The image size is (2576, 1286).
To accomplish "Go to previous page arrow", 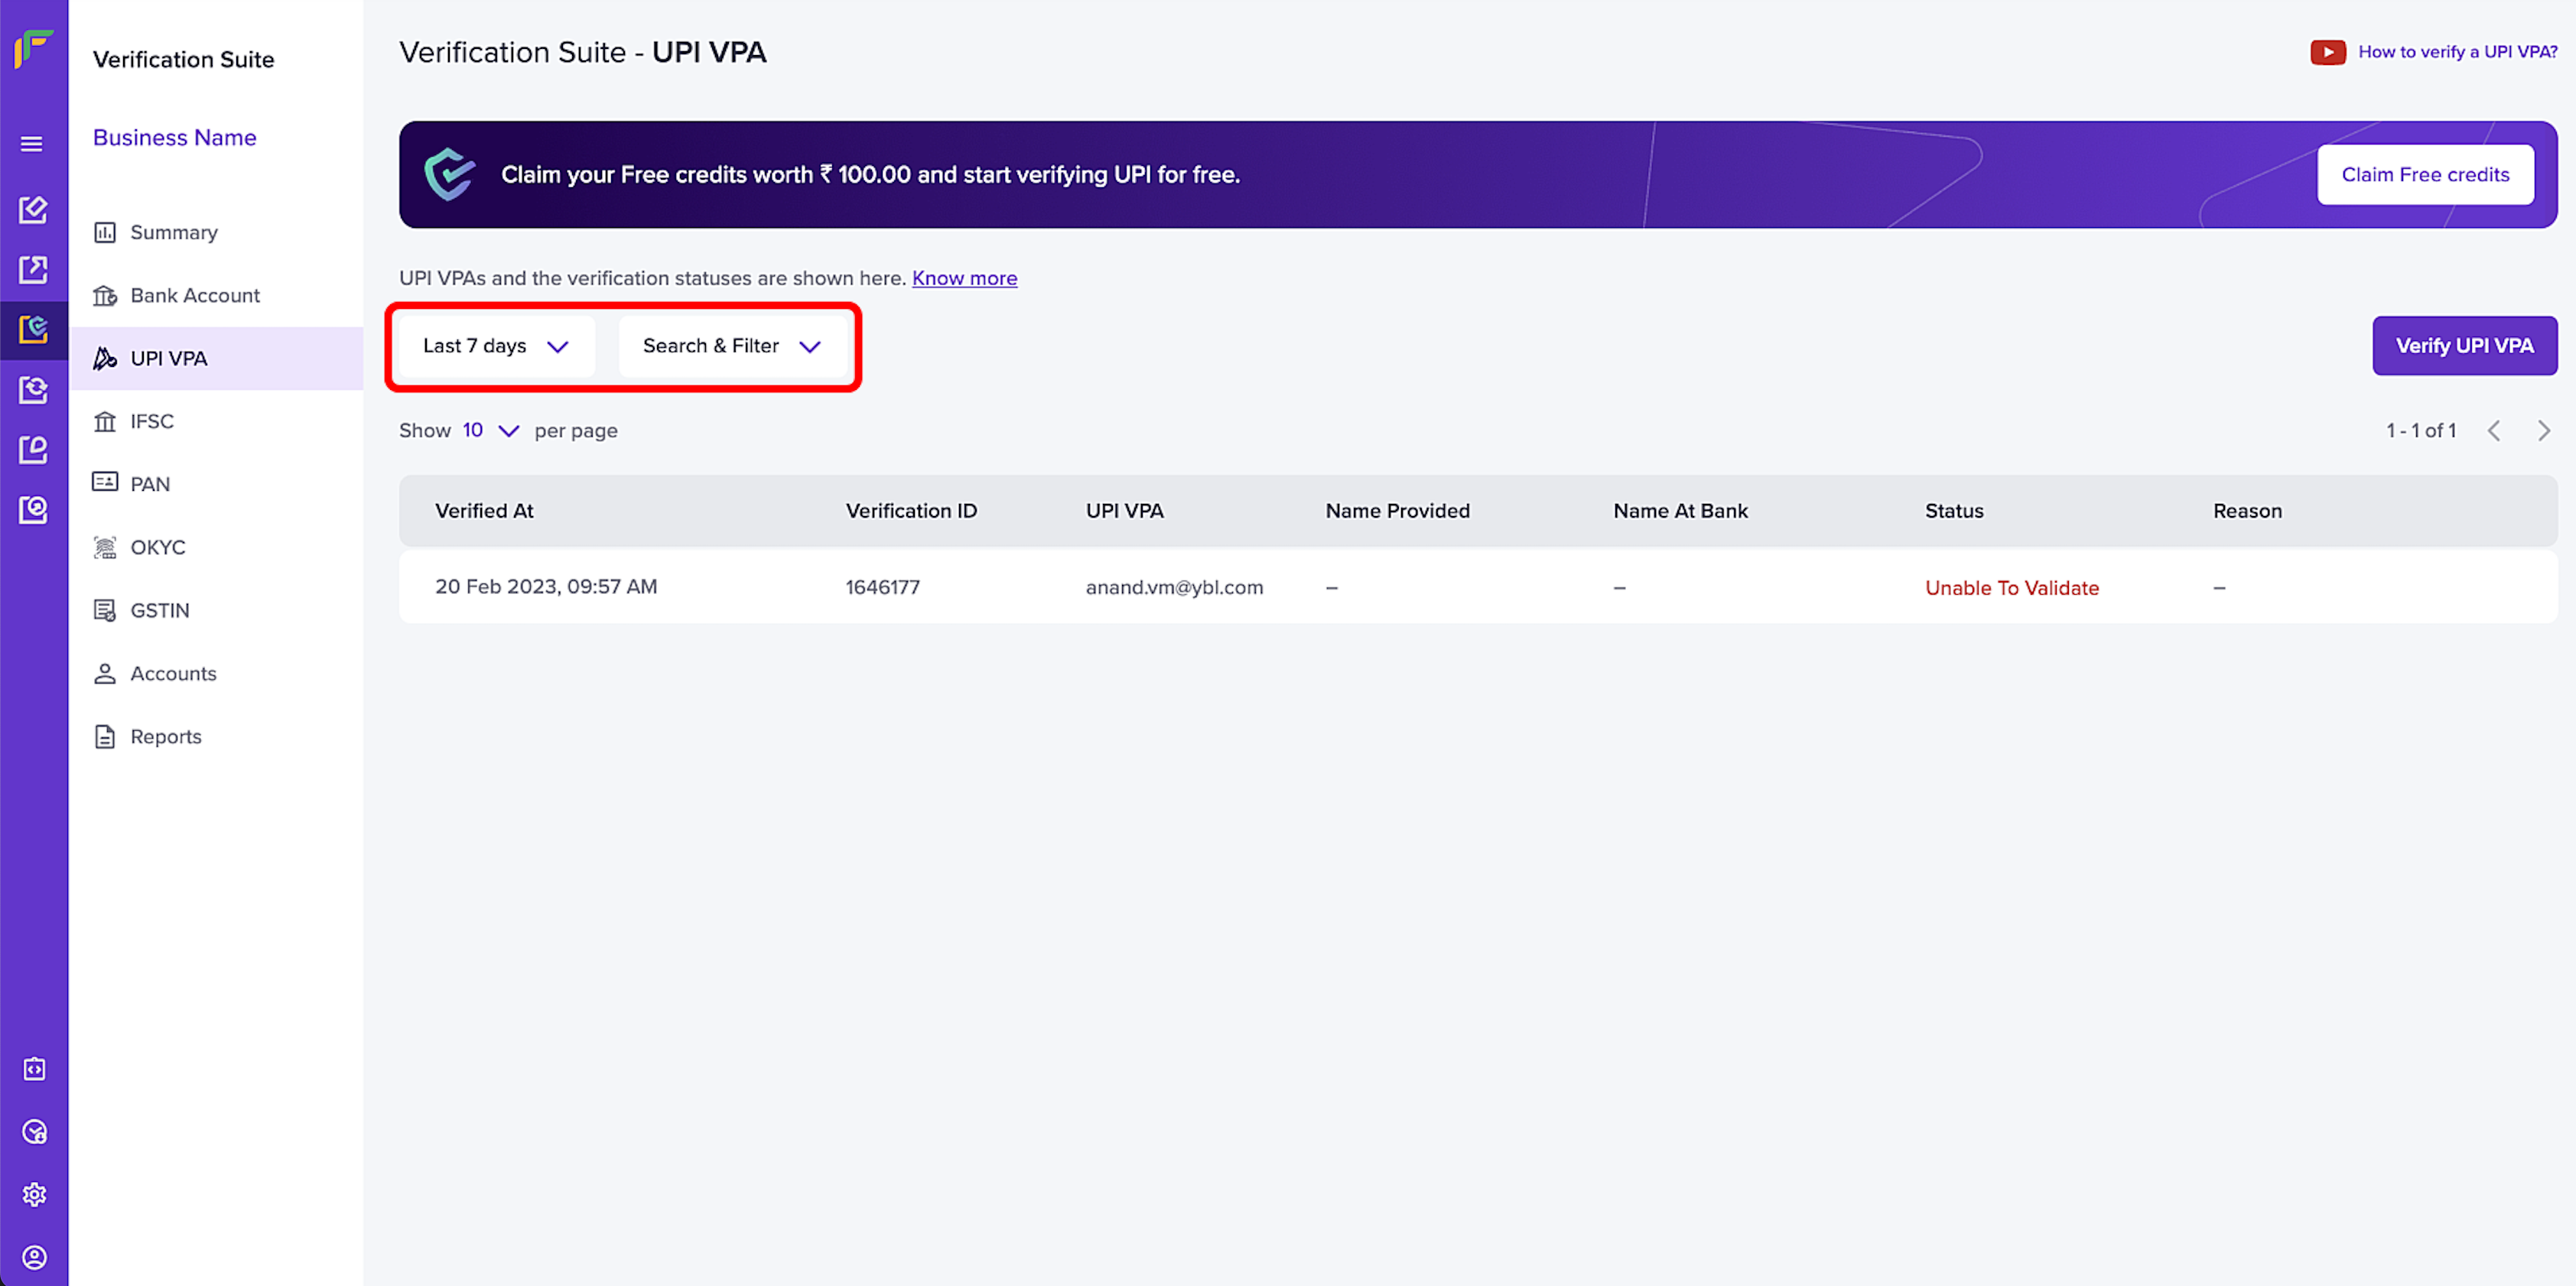I will point(2494,431).
